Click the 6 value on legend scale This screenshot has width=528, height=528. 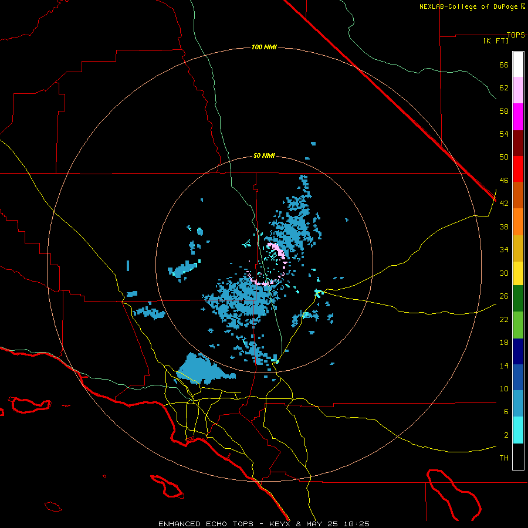click(x=506, y=411)
